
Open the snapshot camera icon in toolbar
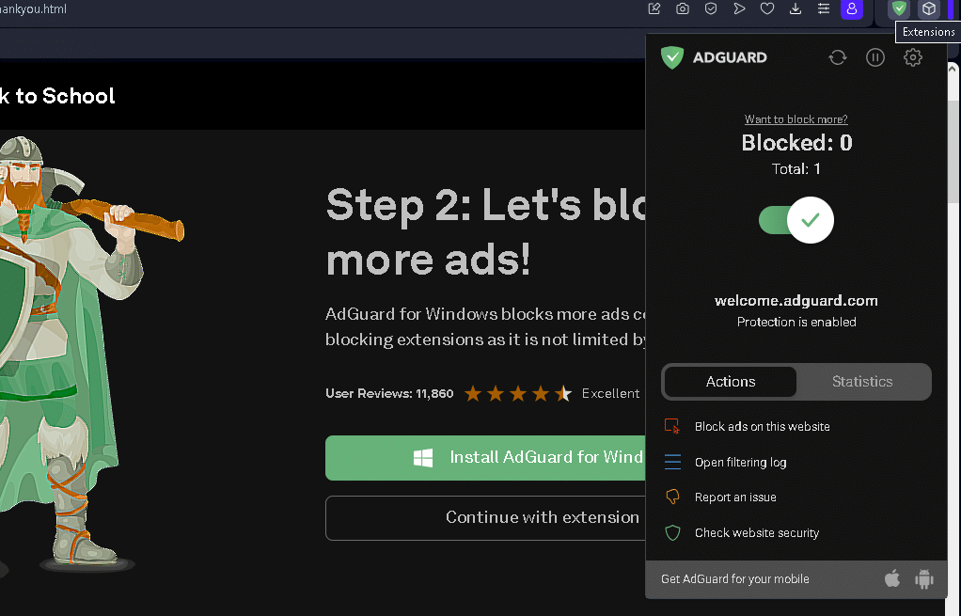pos(682,8)
